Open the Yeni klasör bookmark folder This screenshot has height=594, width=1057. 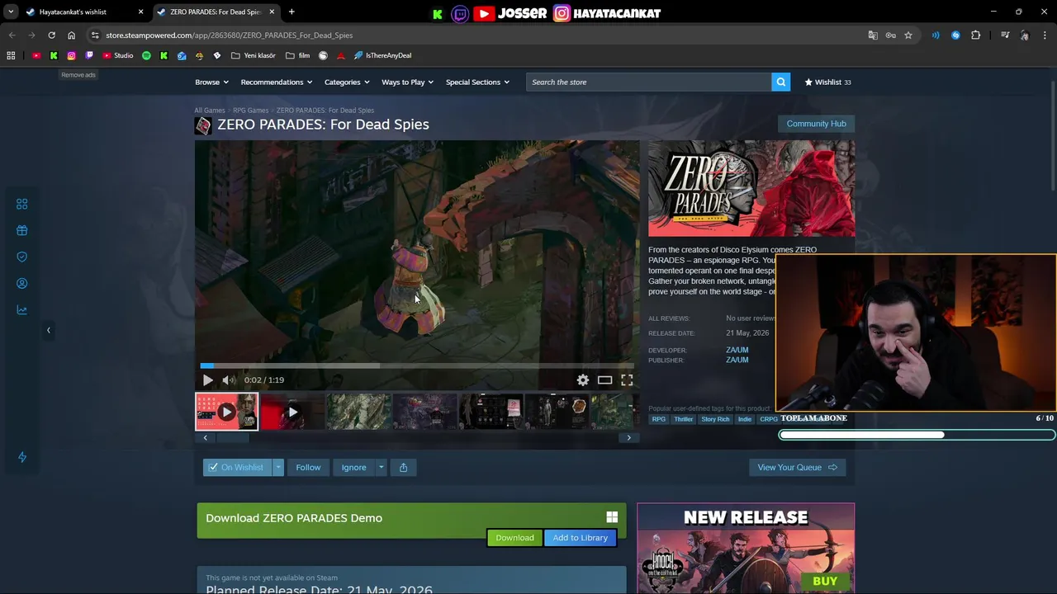[254, 55]
